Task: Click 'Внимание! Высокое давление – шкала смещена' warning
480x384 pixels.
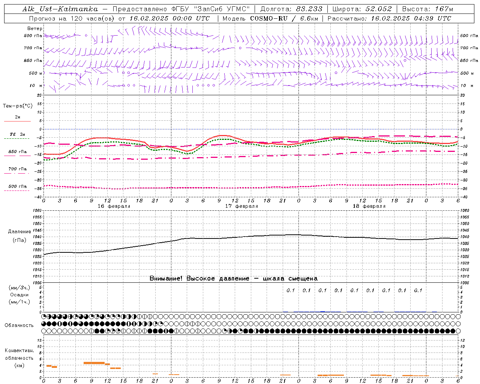Action: (x=234, y=279)
